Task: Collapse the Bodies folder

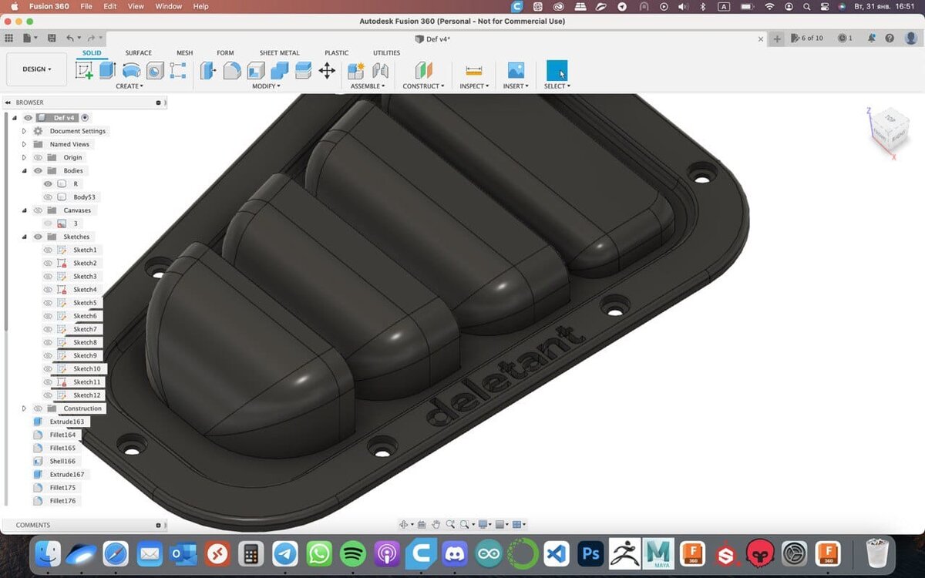Action: tap(24, 171)
